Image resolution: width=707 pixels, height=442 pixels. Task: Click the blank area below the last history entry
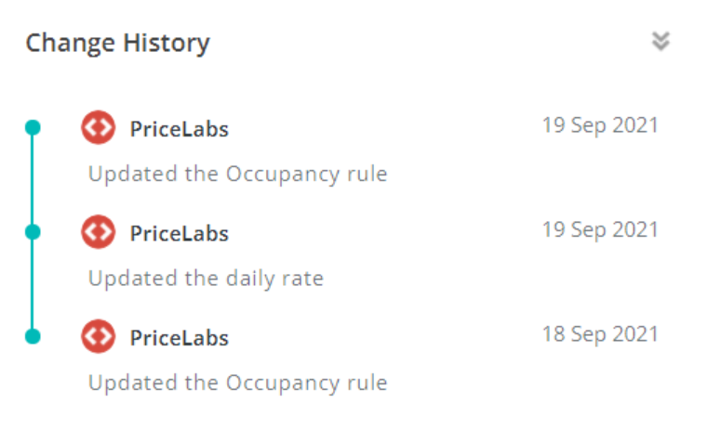pos(353,421)
